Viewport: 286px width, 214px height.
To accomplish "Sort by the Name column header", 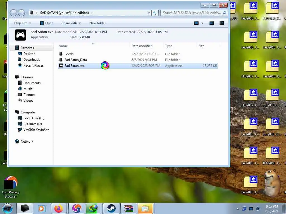I will (x=93, y=46).
